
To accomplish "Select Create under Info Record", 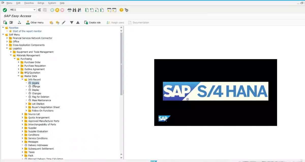I will coord(36,83).
